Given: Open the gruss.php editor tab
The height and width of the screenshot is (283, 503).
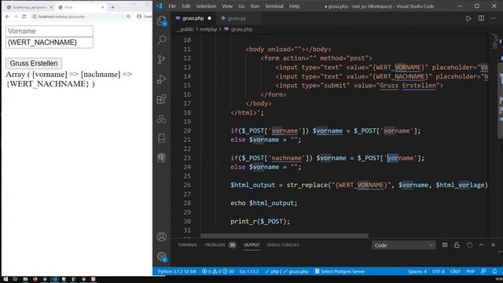Looking at the screenshot, I should tap(193, 18).
